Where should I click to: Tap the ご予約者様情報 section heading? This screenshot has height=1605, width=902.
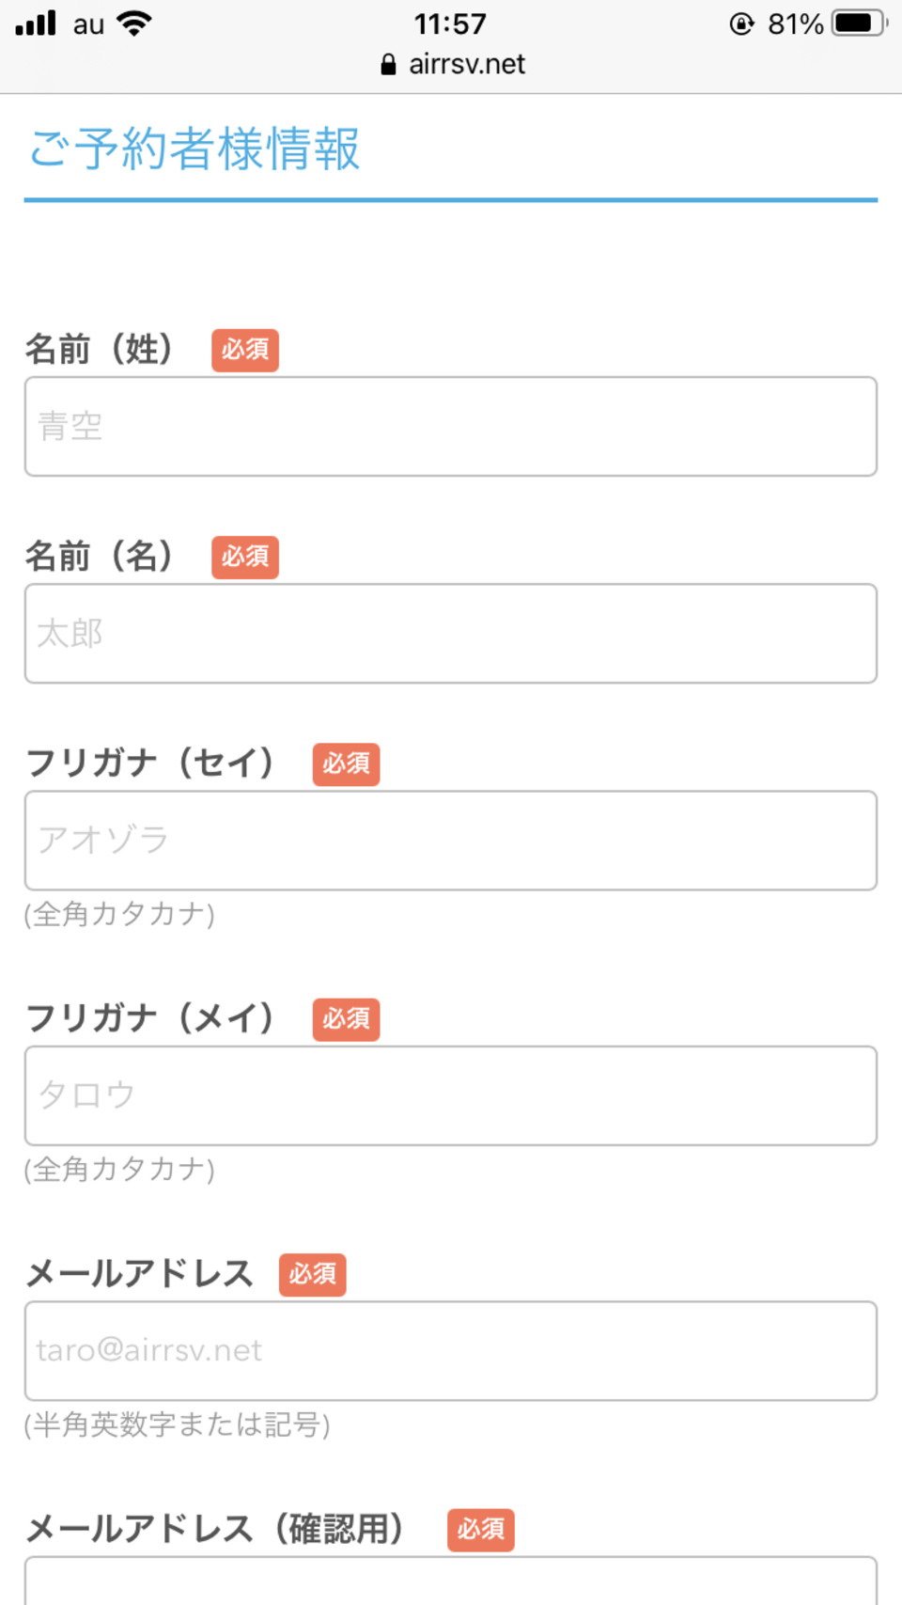(194, 149)
